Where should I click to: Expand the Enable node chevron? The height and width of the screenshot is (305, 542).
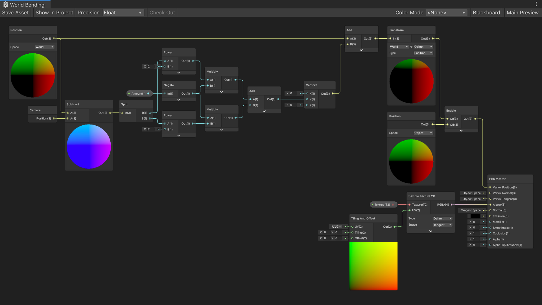coord(461,131)
